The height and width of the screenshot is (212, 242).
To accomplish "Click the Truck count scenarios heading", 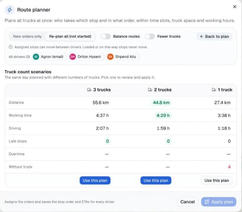I will 28,72.
